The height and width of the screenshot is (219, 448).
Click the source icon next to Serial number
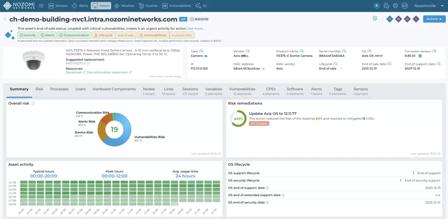coord(344,52)
